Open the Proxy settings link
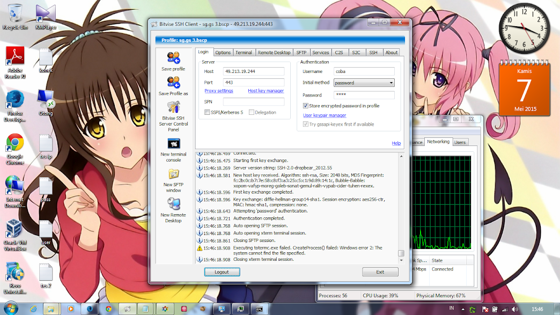The width and height of the screenshot is (560, 315). pos(218,91)
